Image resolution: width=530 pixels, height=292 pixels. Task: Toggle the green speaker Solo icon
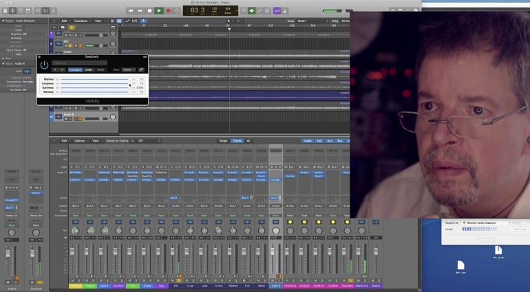252,11
